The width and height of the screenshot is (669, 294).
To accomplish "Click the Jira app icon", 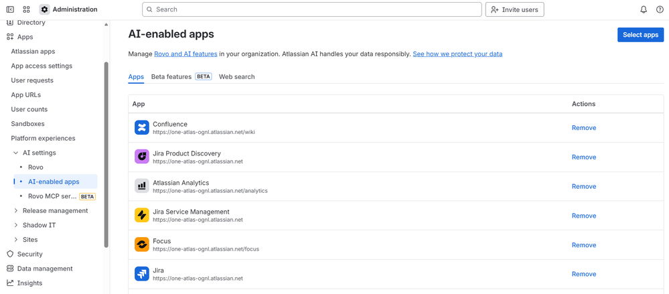I will (x=142, y=274).
